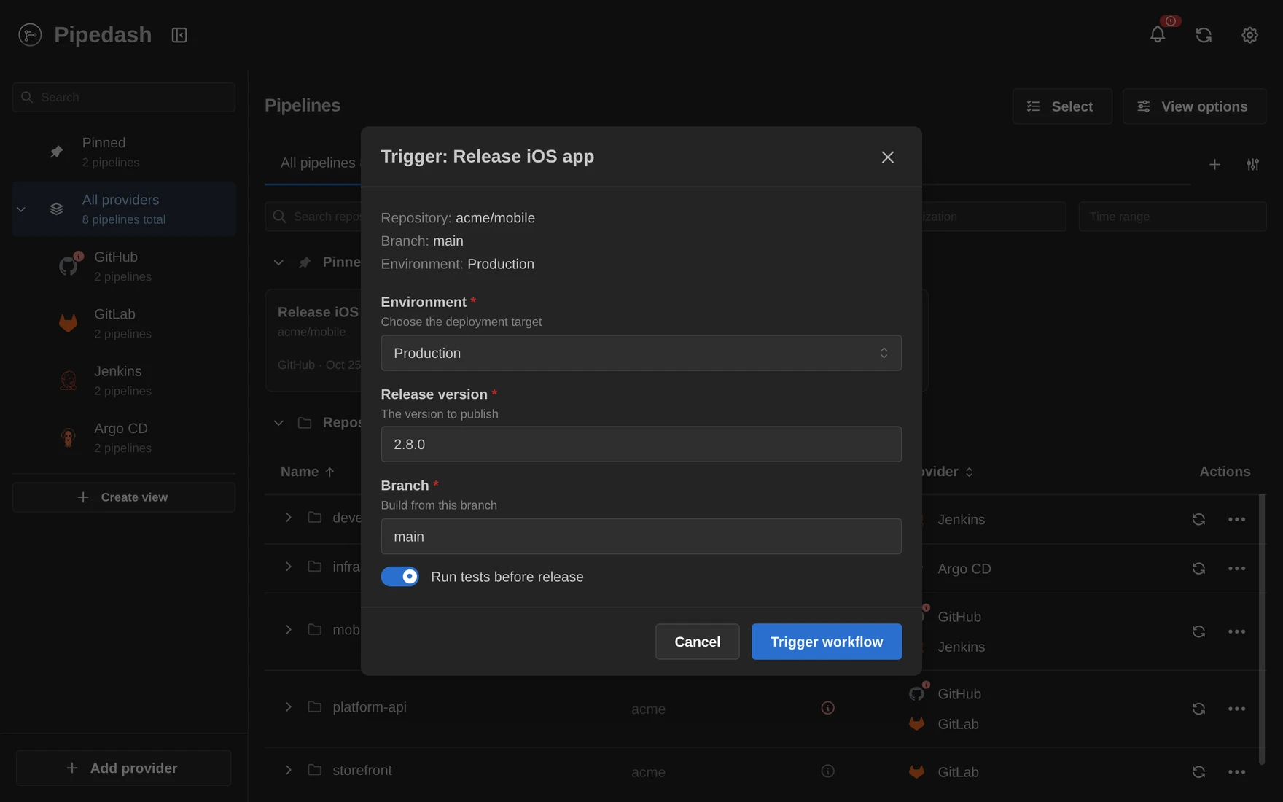1283x802 pixels.
Task: Expand the platform-api folder row
Action: pyautogui.click(x=288, y=706)
